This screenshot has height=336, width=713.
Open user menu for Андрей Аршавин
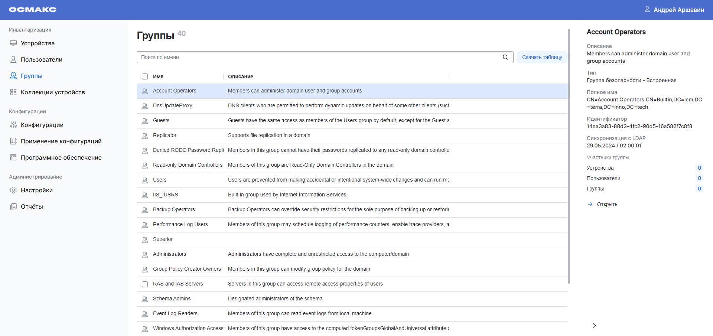click(x=674, y=10)
